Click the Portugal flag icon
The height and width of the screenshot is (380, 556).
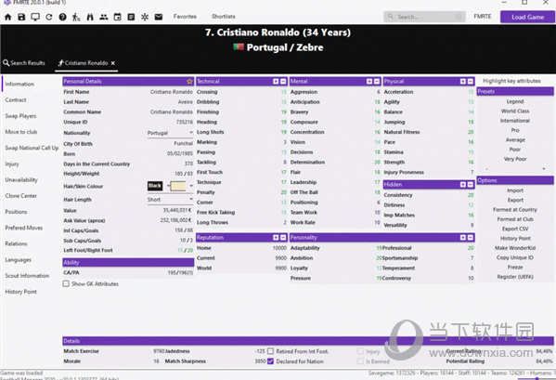tap(239, 46)
